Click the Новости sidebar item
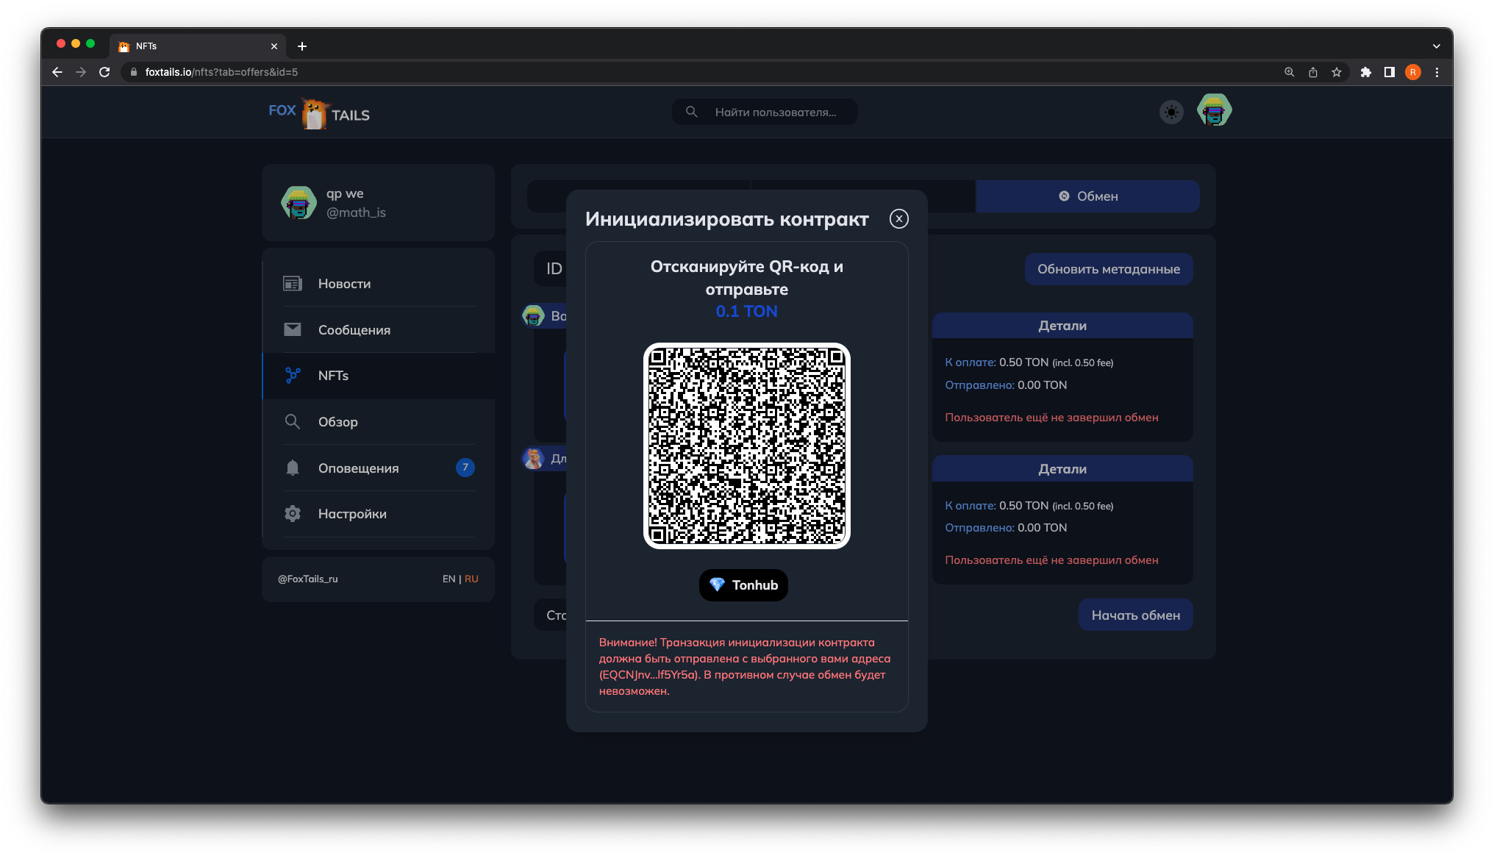Image resolution: width=1494 pixels, height=858 pixels. 344,284
